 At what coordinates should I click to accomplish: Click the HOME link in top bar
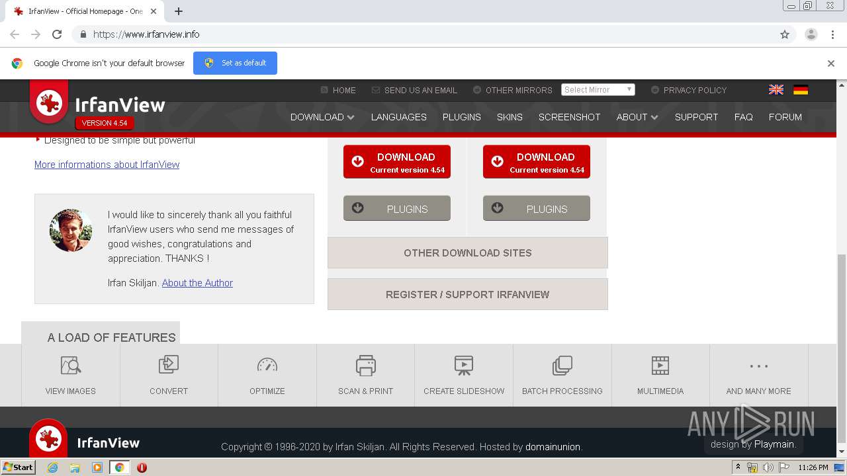coord(338,90)
